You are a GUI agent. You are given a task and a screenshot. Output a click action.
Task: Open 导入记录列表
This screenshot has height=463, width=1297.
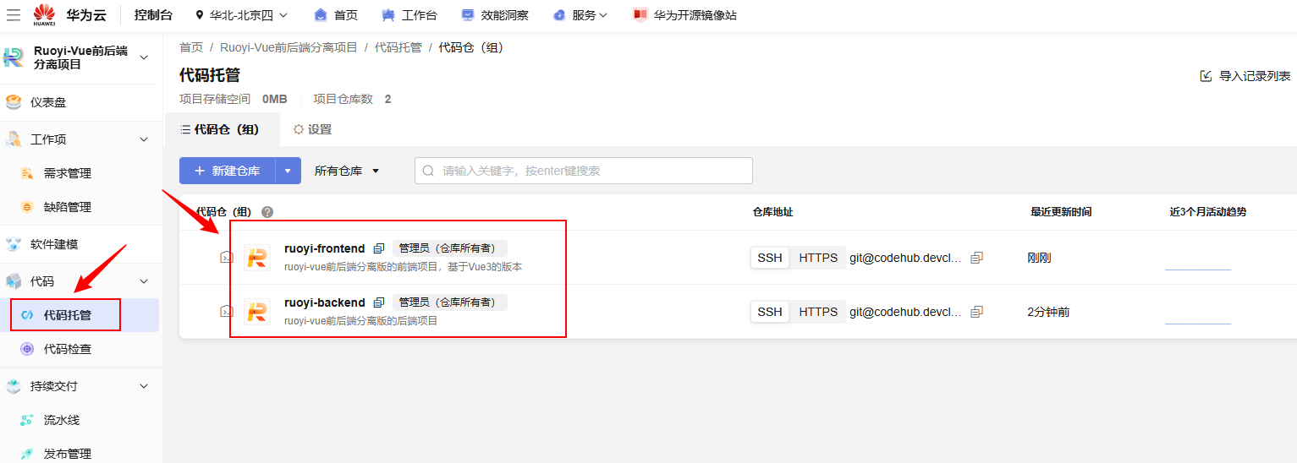point(1245,76)
